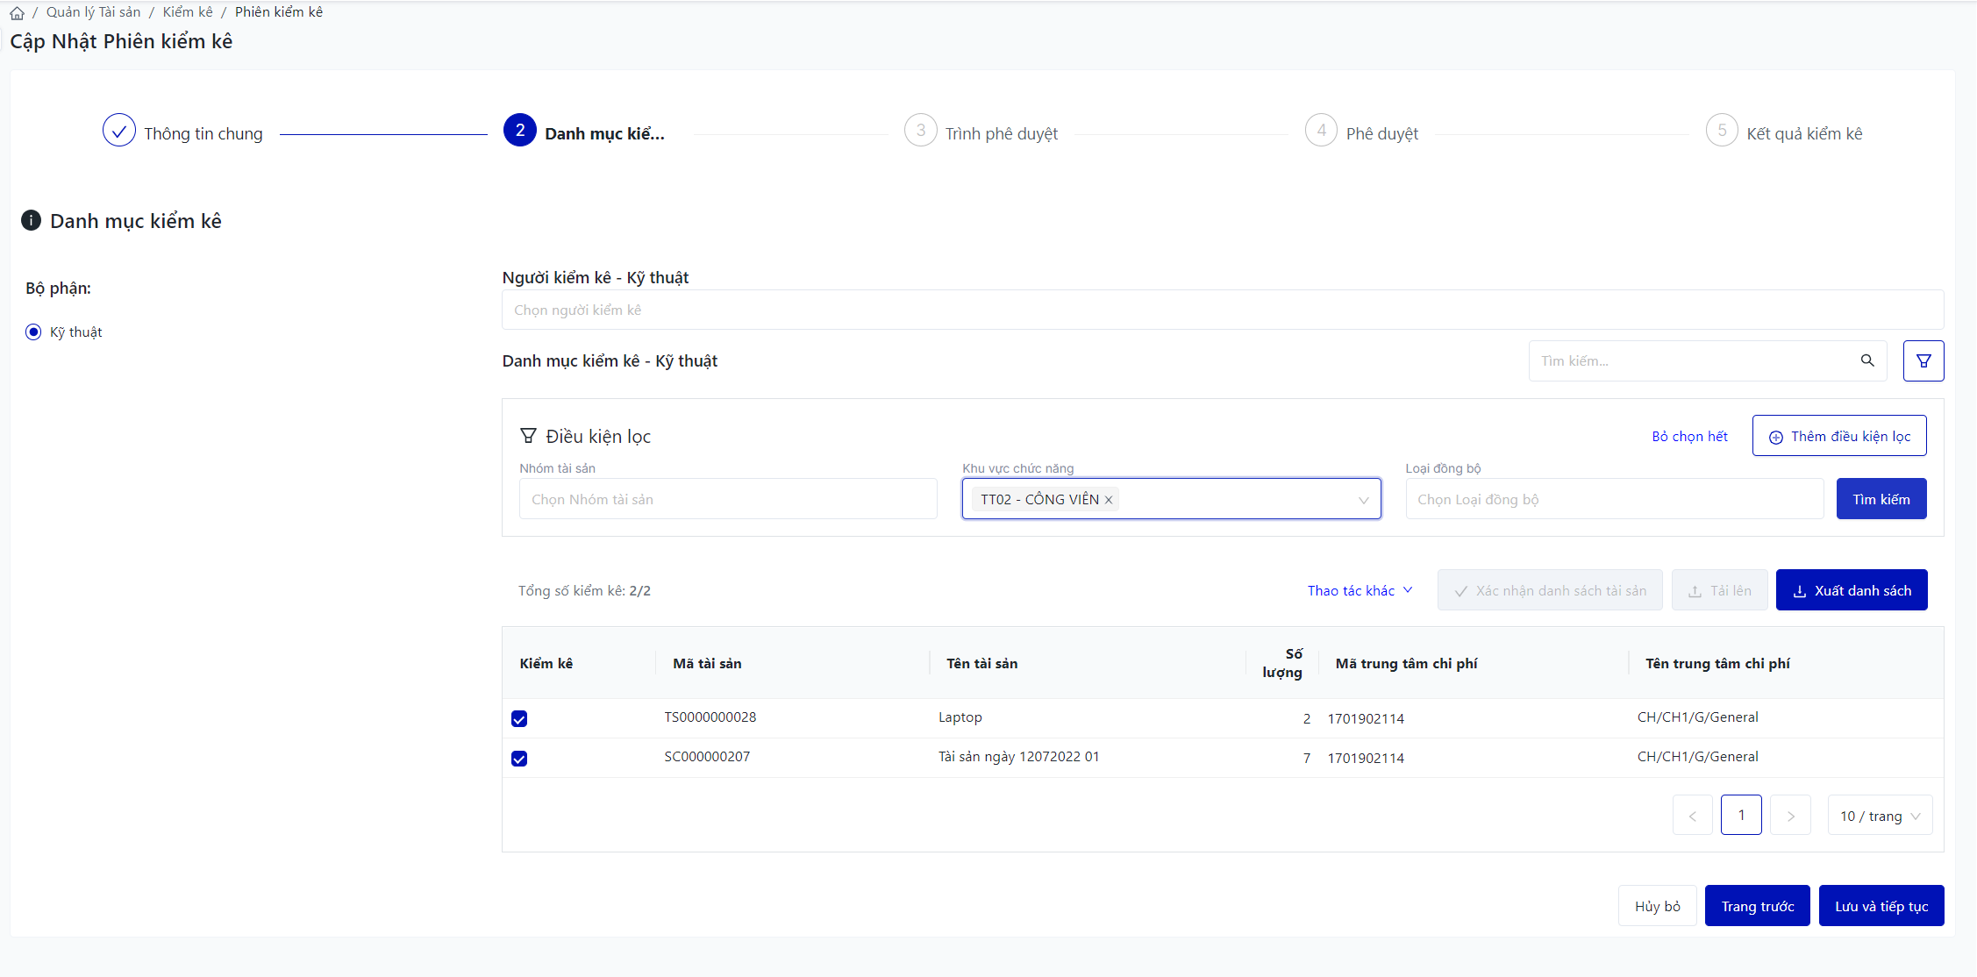Viewport: 1977px width, 977px height.
Task: Click the filter funnel icon button
Action: [x=1923, y=360]
